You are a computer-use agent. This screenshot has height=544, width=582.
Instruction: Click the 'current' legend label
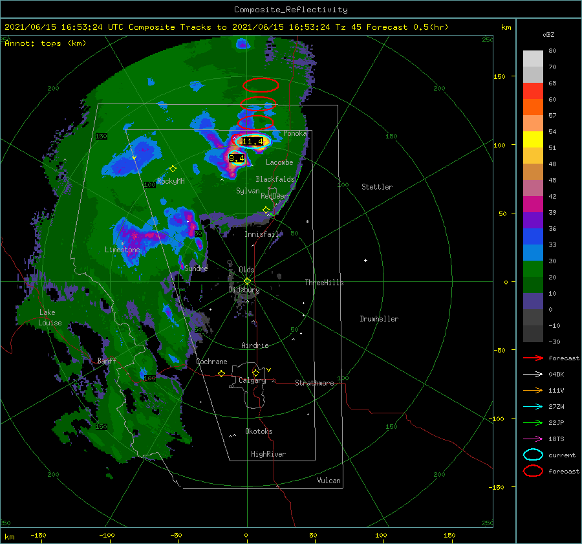[562, 455]
